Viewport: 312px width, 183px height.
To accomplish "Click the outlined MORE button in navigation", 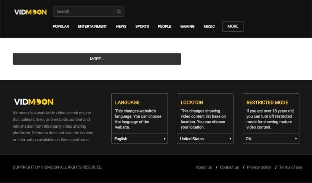I will [233, 26].
